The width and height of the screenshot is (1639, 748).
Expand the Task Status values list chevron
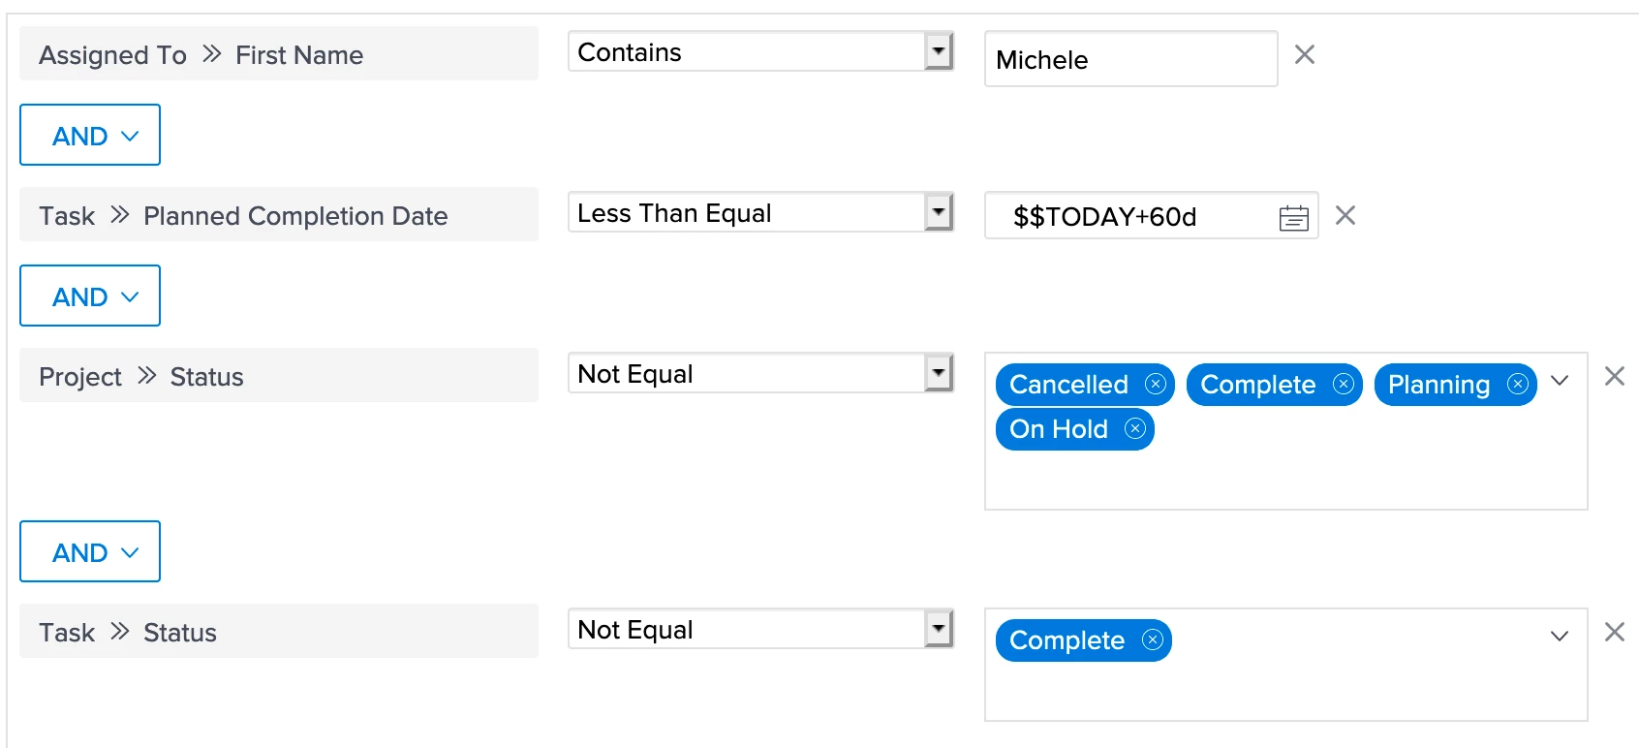pos(1560,638)
